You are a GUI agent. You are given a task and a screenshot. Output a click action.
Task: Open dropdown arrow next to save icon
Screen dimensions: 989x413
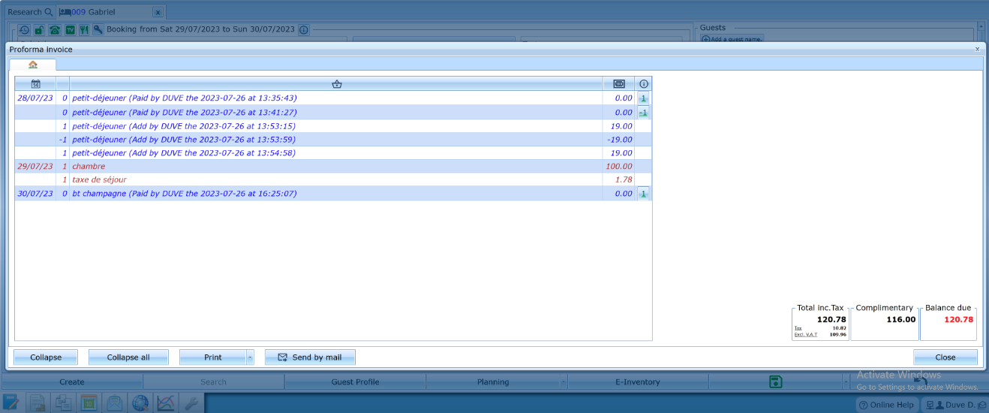[x=846, y=381]
